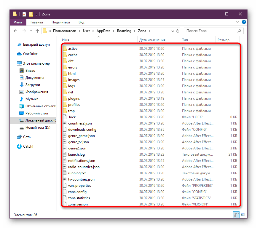Select the plugins folder icon
The width and height of the screenshot is (257, 228).
[x=65, y=98]
